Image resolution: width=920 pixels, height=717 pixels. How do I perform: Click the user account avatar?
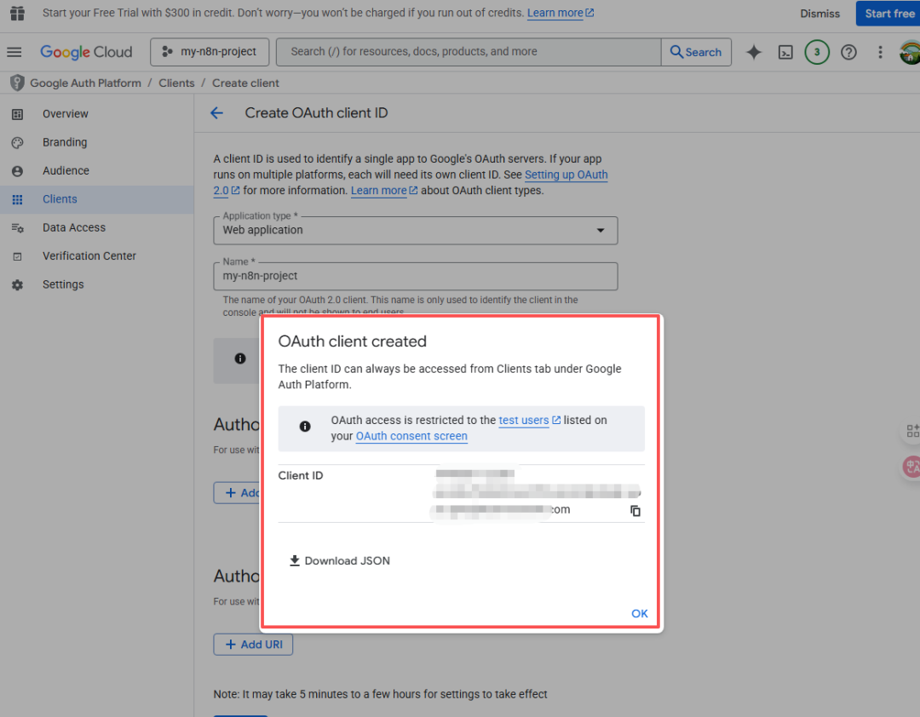[x=909, y=52]
